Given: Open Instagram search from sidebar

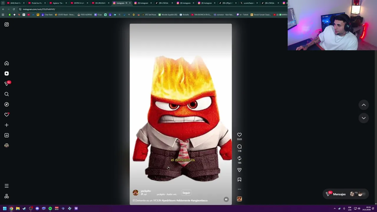Looking at the screenshot, I should (6, 94).
